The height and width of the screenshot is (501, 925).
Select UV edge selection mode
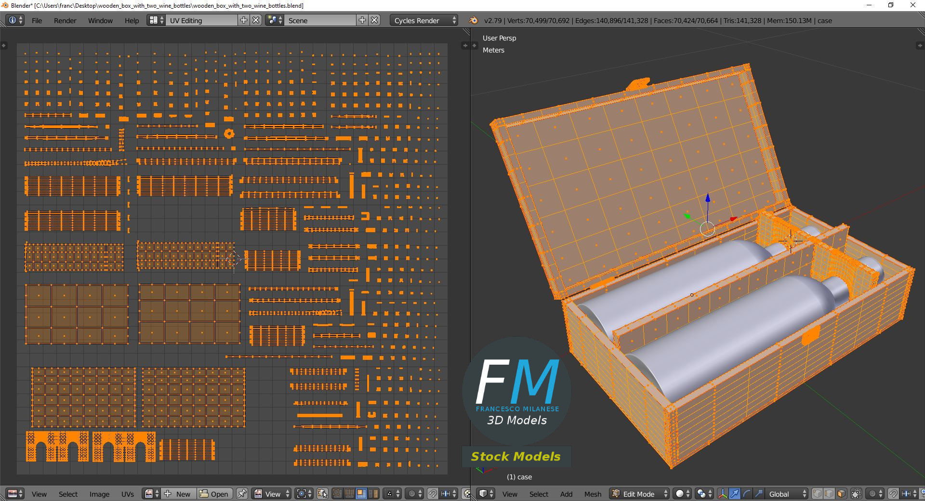point(349,494)
